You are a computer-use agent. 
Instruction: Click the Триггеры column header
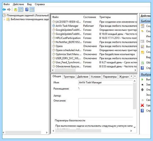[105, 17]
